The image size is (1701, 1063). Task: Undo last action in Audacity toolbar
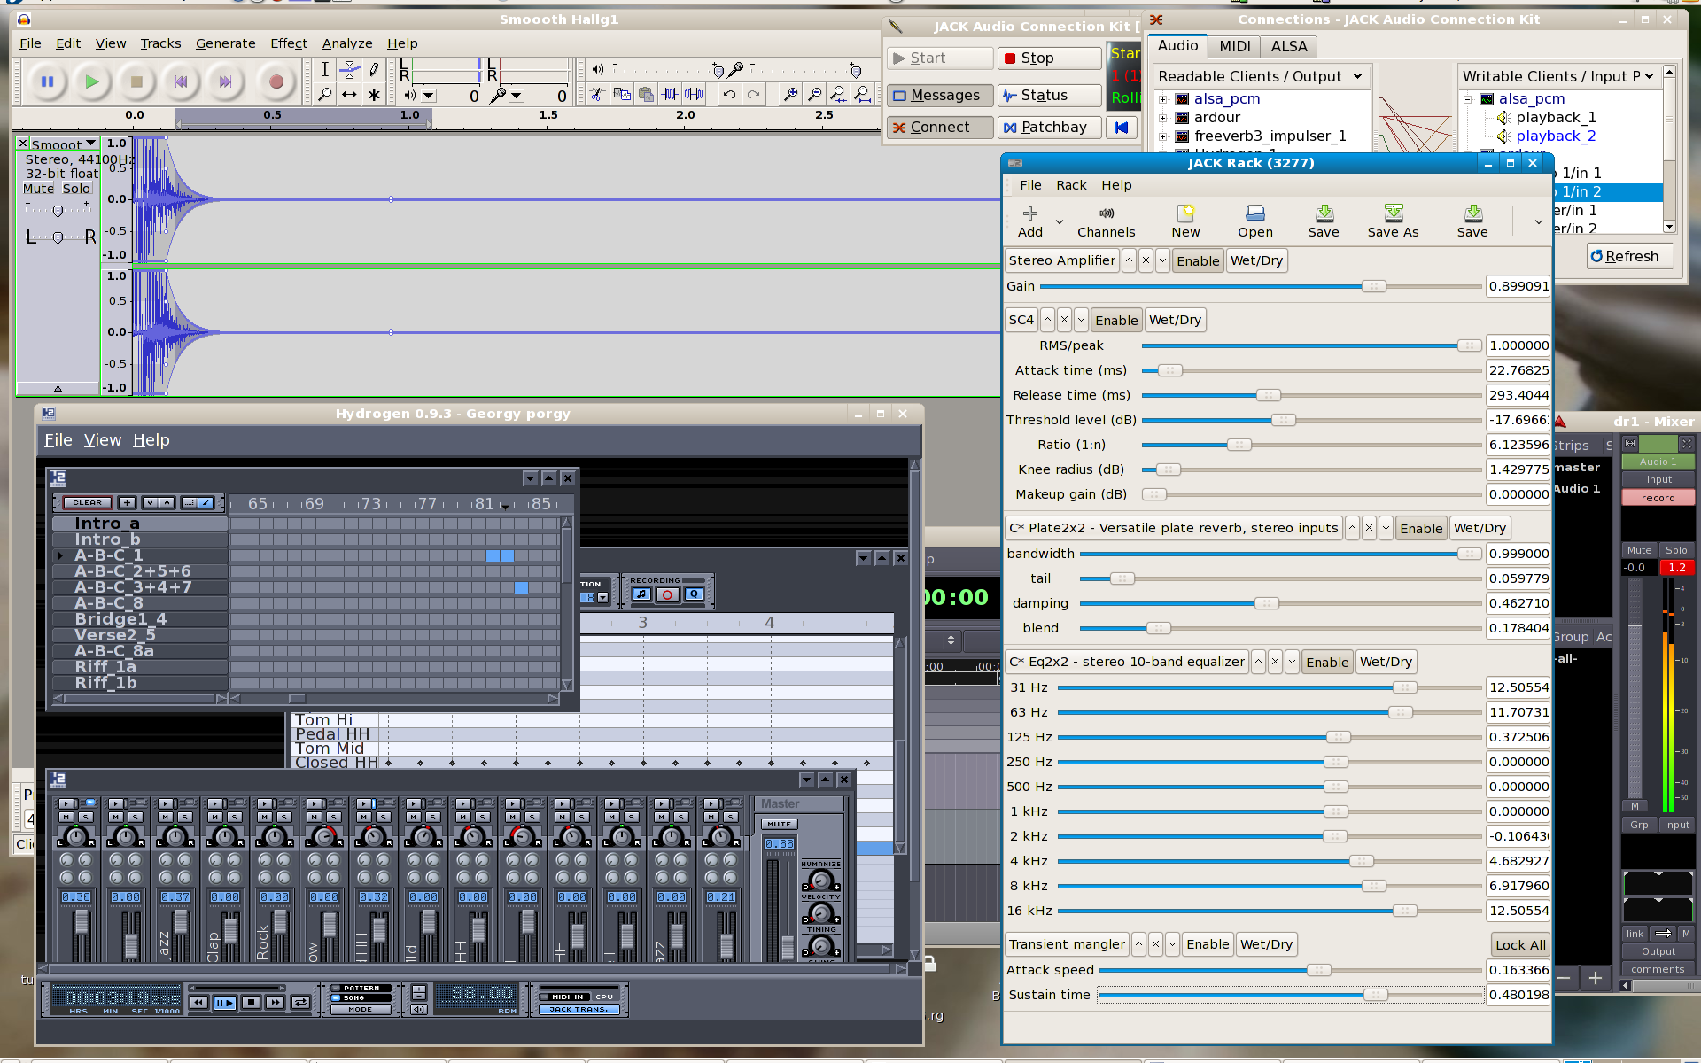coord(729,94)
